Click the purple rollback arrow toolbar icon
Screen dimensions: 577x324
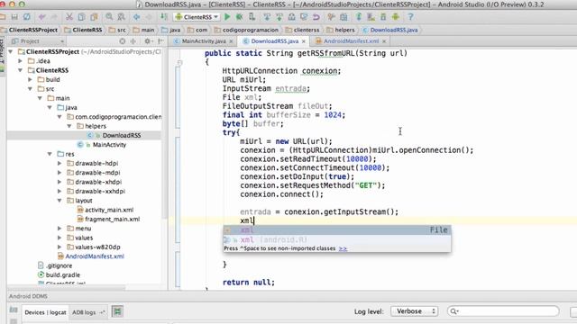316,17
